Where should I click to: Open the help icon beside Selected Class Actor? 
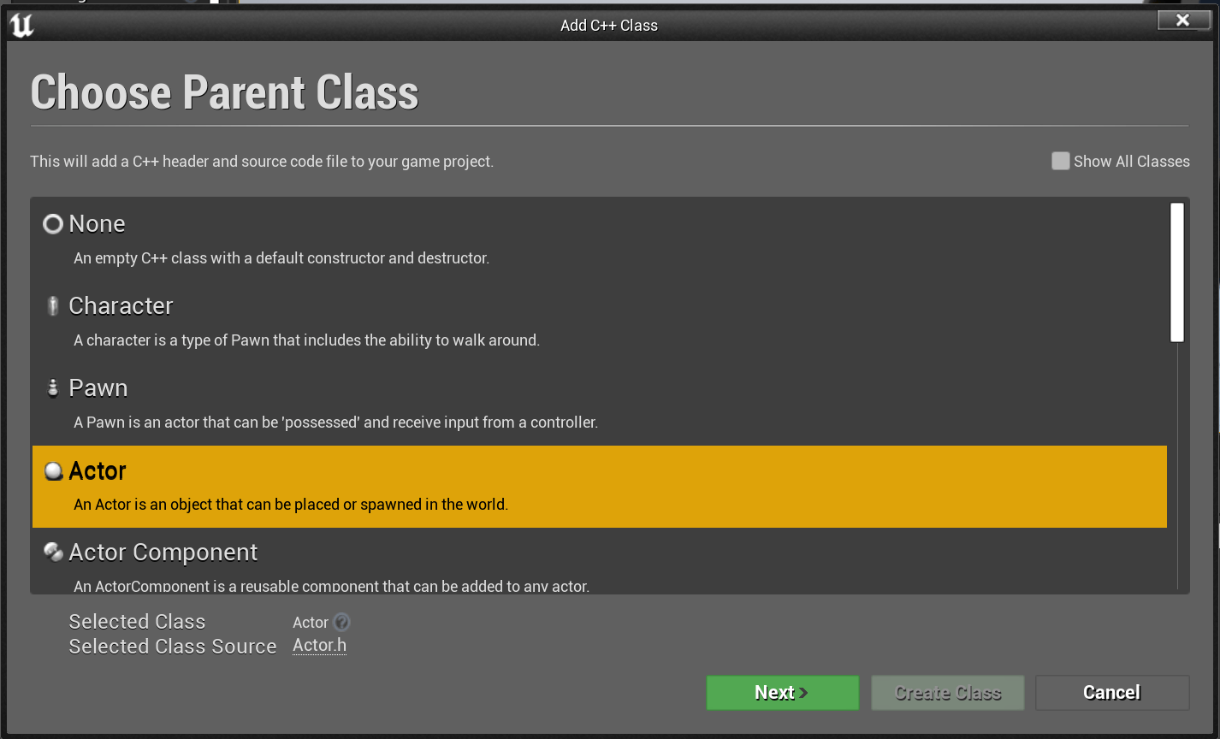(341, 623)
